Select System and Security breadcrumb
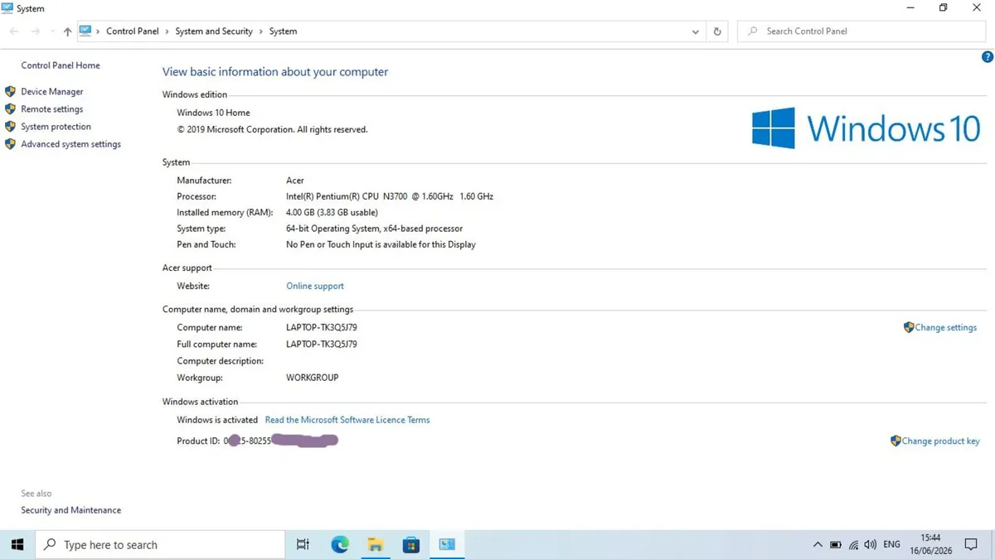The width and height of the screenshot is (995, 559). coord(214,31)
